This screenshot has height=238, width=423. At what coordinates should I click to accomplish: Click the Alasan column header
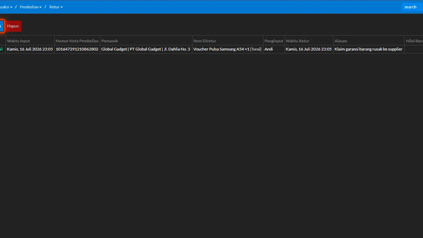(x=369, y=41)
